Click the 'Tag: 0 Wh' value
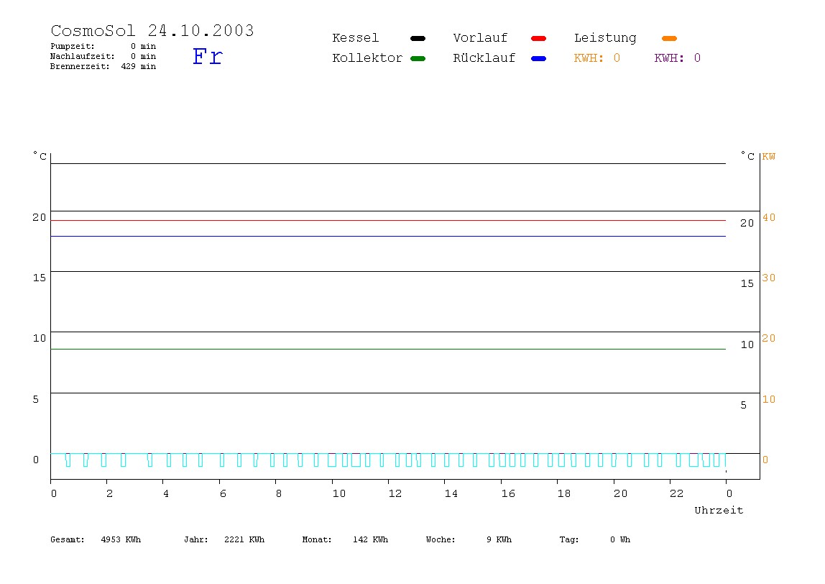This screenshot has width=825, height=584. (595, 539)
